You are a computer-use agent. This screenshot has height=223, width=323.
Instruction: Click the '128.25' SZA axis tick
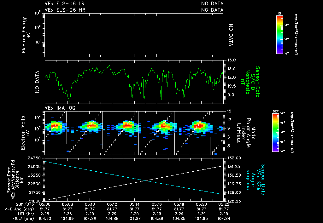pyautogui.click(x=234, y=201)
